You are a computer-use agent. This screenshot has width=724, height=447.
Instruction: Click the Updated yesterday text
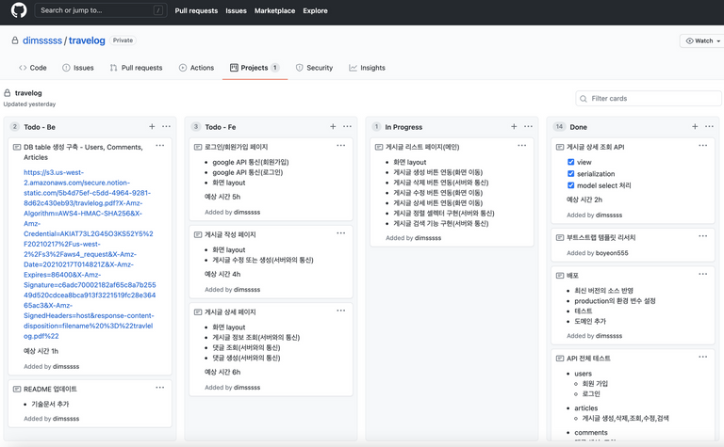click(29, 104)
